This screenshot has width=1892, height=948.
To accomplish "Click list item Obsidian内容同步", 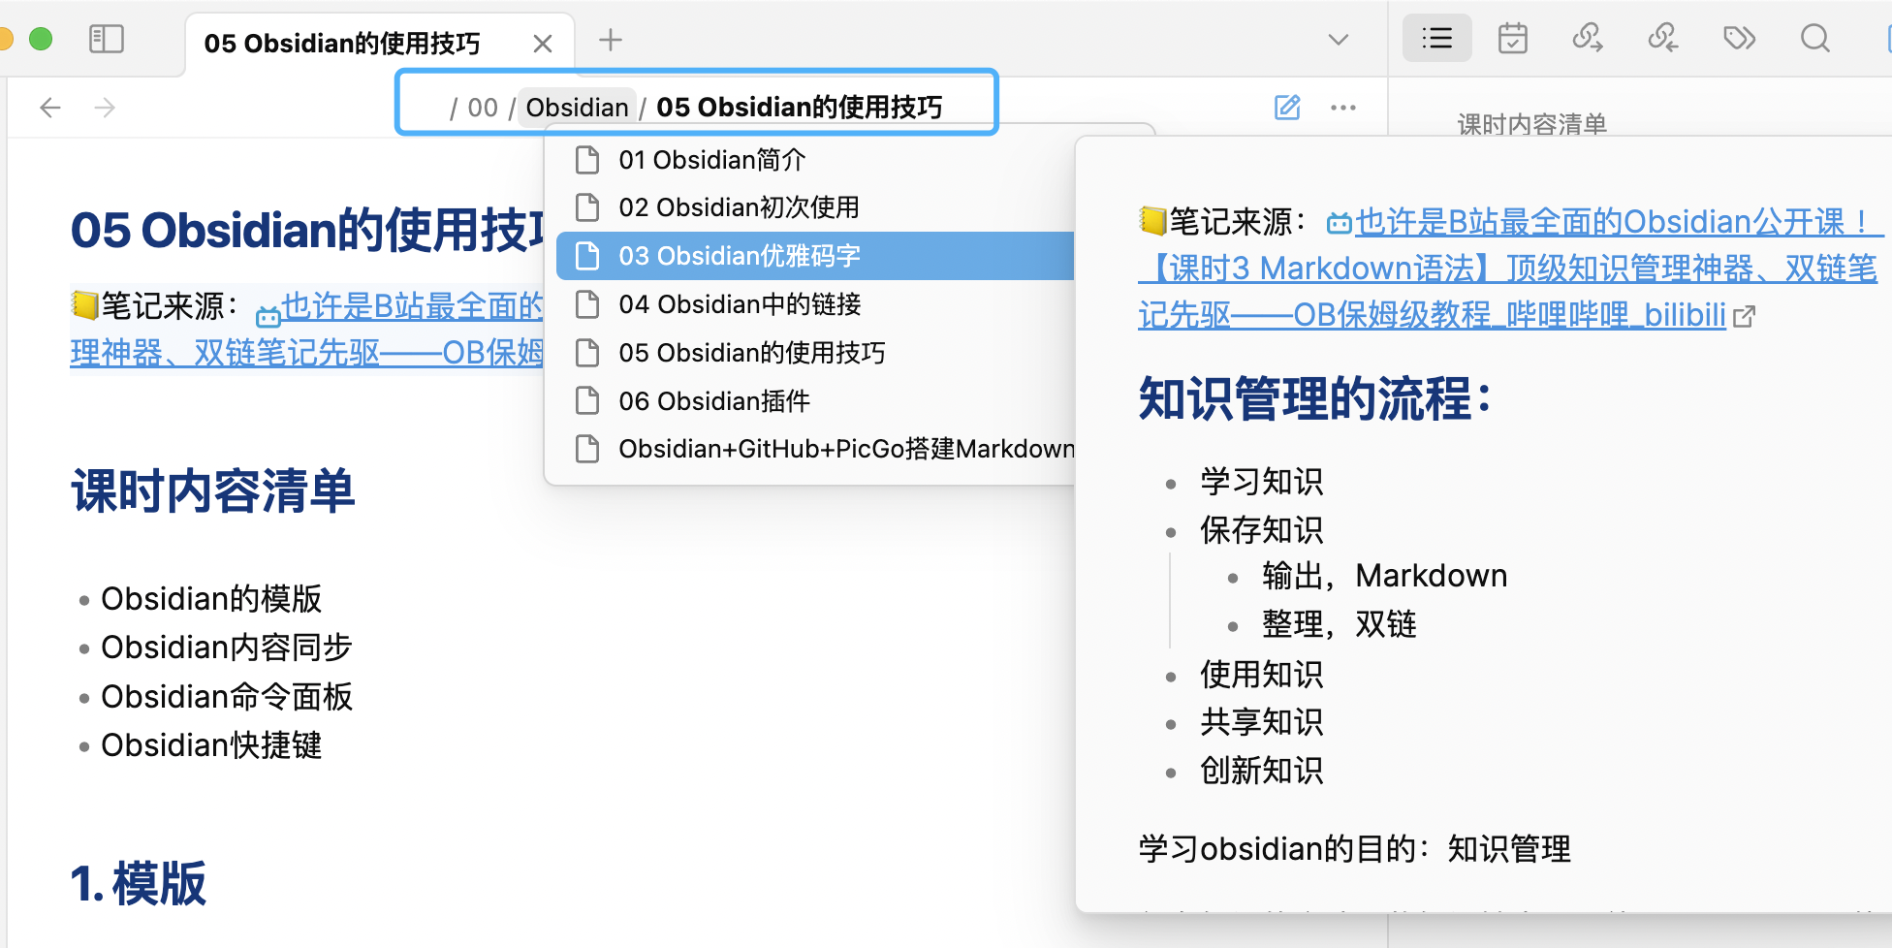I will 227,648.
